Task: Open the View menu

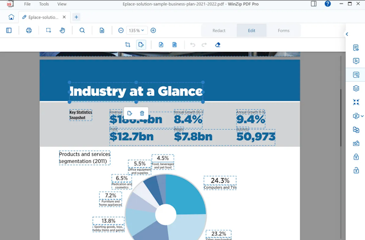Action: [x=62, y=4]
